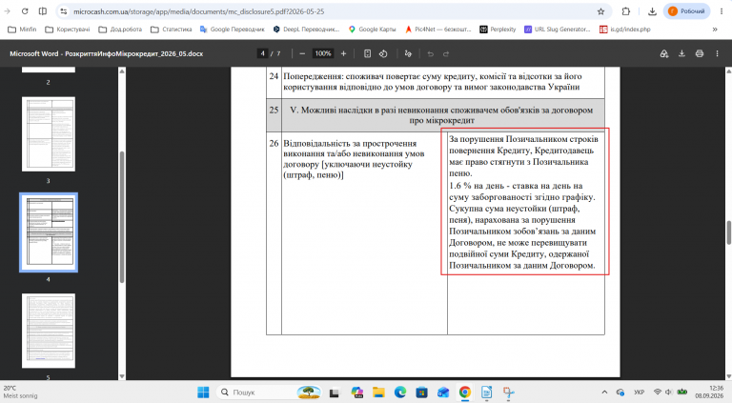Open the Статистика bookmark folder
Screen dimensions: 732x403
(172, 29)
